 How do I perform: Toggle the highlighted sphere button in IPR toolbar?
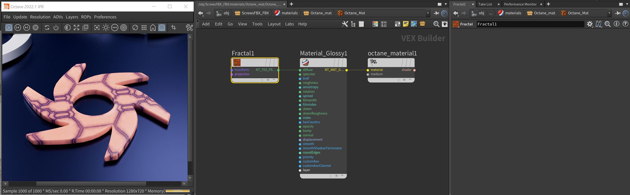coord(162,27)
